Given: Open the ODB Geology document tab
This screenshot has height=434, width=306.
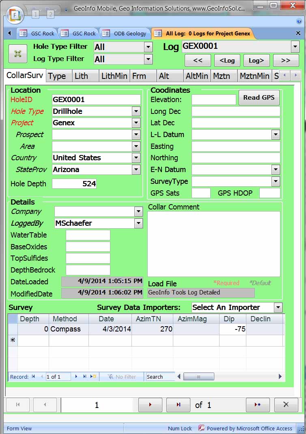Looking at the screenshot, I should (125, 33).
